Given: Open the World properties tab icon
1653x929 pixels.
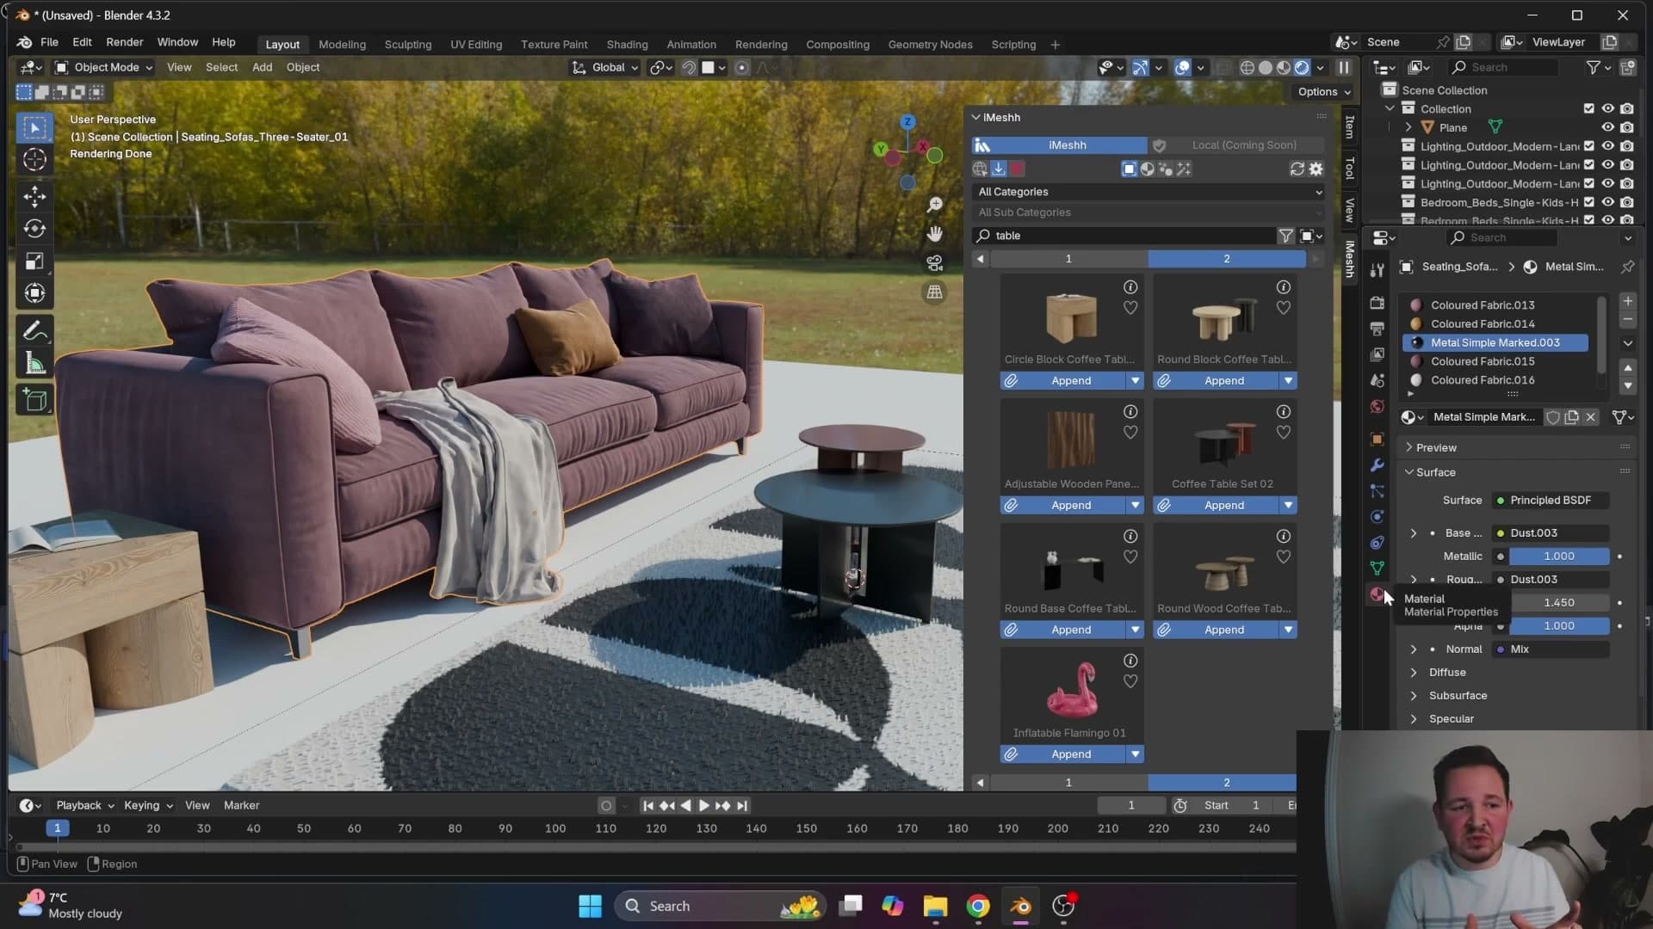Looking at the screenshot, I should coord(1377,406).
